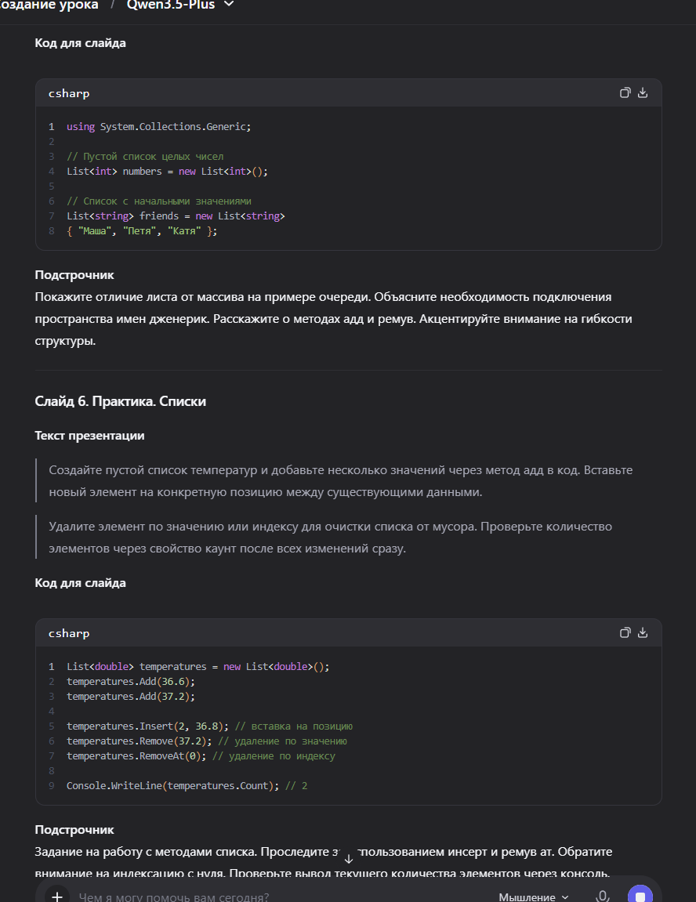Download the first csharp code block
696x902 pixels.
coord(643,92)
